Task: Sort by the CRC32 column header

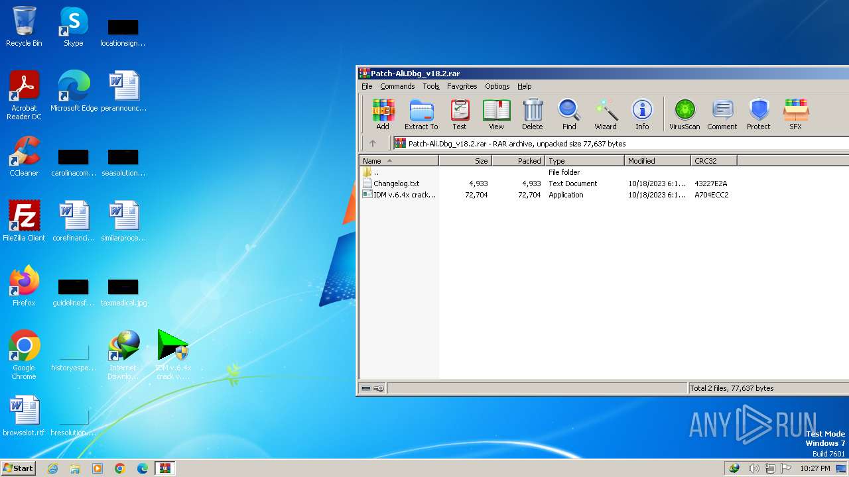Action: click(714, 161)
